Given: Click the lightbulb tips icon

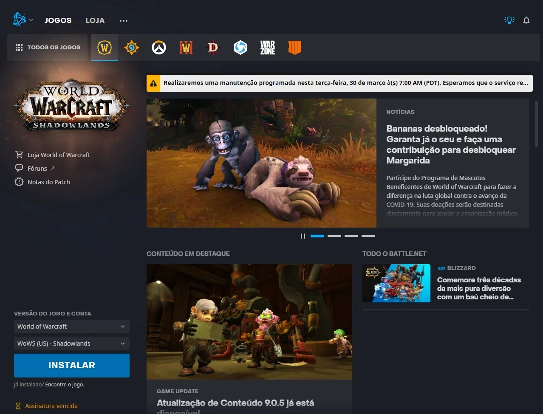Looking at the screenshot, I should (x=509, y=20).
